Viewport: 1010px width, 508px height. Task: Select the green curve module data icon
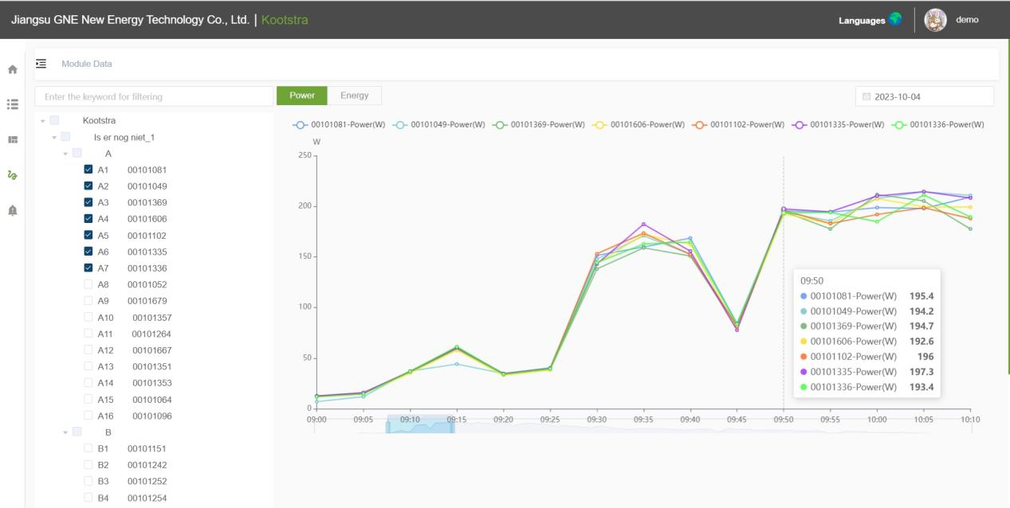pyautogui.click(x=12, y=174)
